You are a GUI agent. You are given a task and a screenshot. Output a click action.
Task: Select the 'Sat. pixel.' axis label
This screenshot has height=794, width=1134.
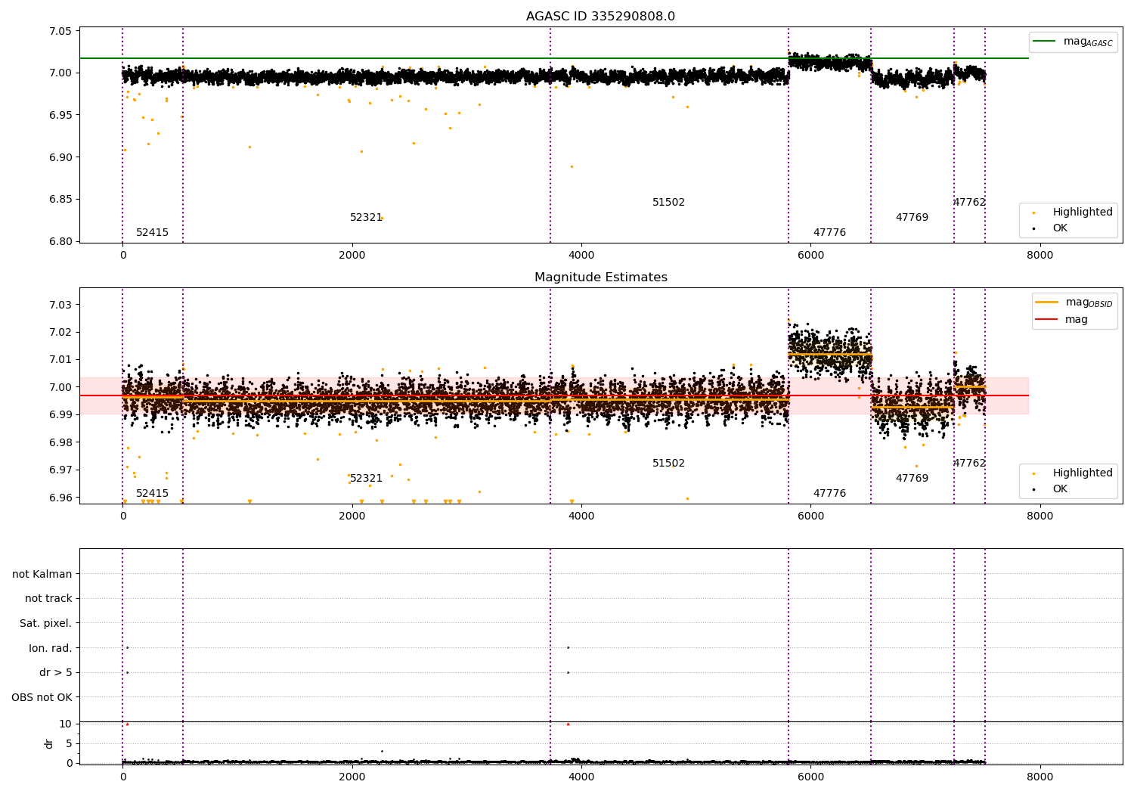click(x=45, y=624)
